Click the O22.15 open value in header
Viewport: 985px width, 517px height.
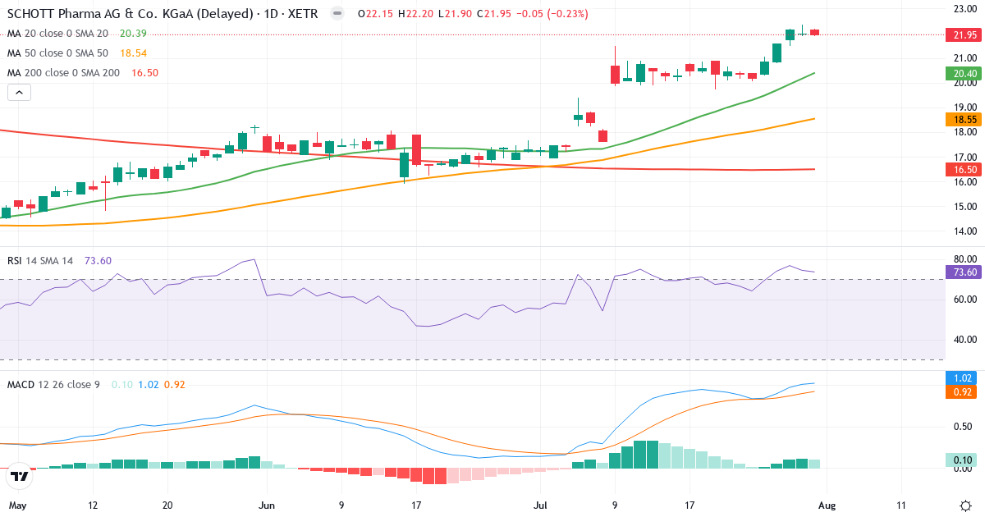[376, 14]
